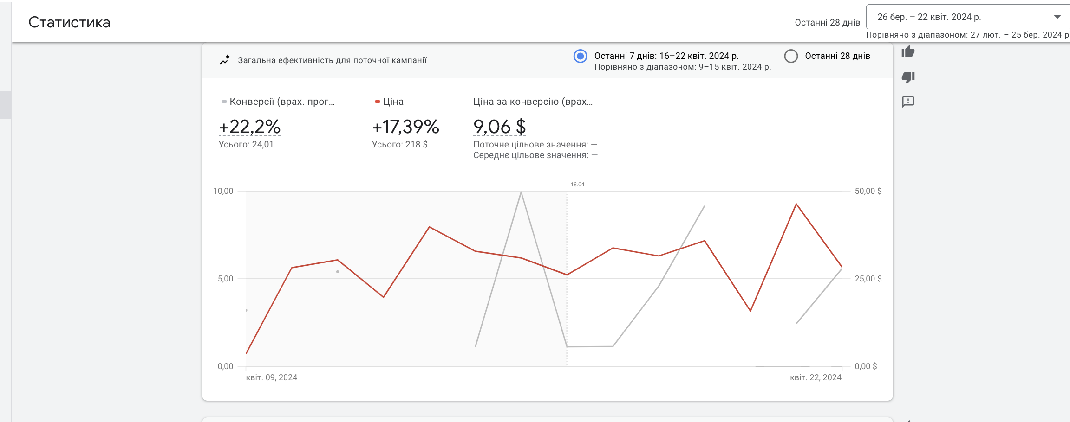
Task: Select the Останні 7 днів radio button
Action: (580, 56)
